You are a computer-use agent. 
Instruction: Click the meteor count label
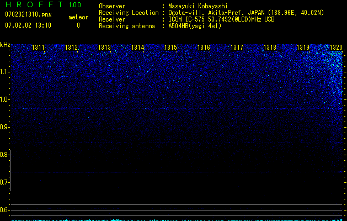(x=78, y=17)
